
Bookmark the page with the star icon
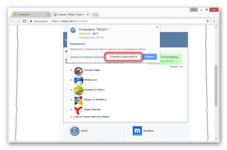[x=207, y=21]
